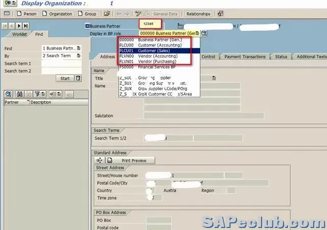Expand the Find Business Partner dropdown
This screenshot has height=230, width=327.
[78, 49]
